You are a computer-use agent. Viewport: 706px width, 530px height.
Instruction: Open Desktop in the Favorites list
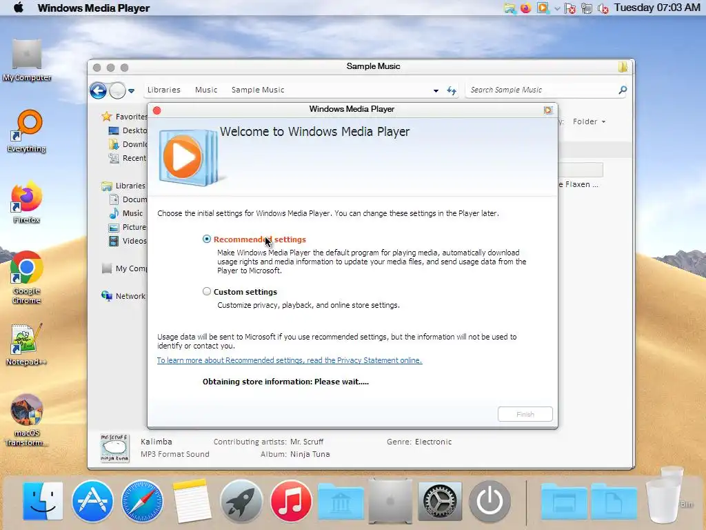click(x=128, y=130)
